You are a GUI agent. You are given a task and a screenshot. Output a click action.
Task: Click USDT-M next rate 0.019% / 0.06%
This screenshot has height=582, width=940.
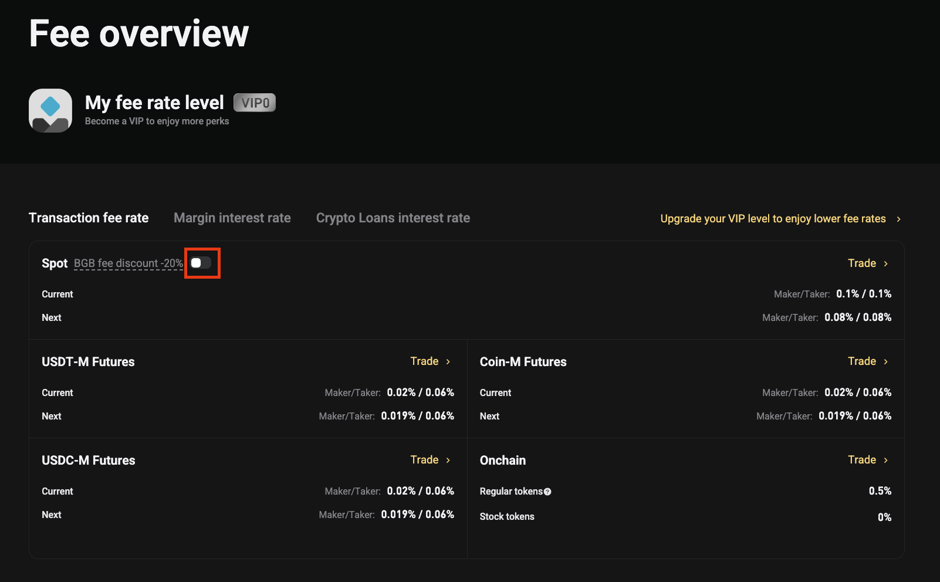[x=418, y=416]
